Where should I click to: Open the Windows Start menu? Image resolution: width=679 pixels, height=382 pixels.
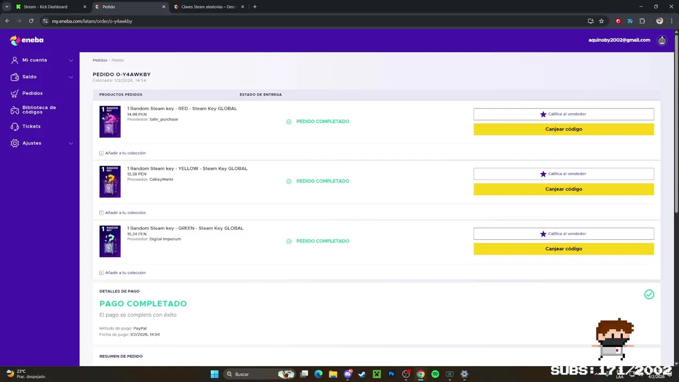[214, 374]
